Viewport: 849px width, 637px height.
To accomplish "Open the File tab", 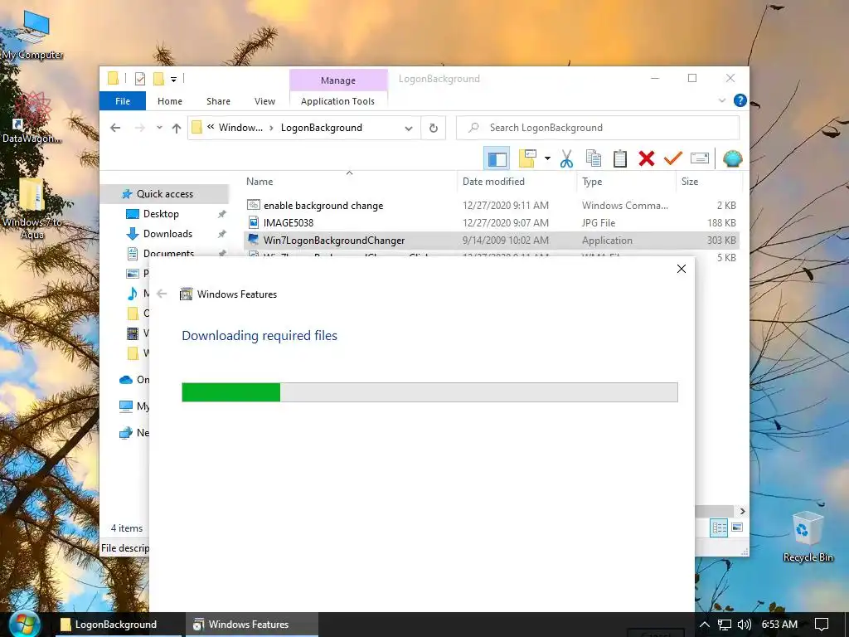I will point(123,101).
